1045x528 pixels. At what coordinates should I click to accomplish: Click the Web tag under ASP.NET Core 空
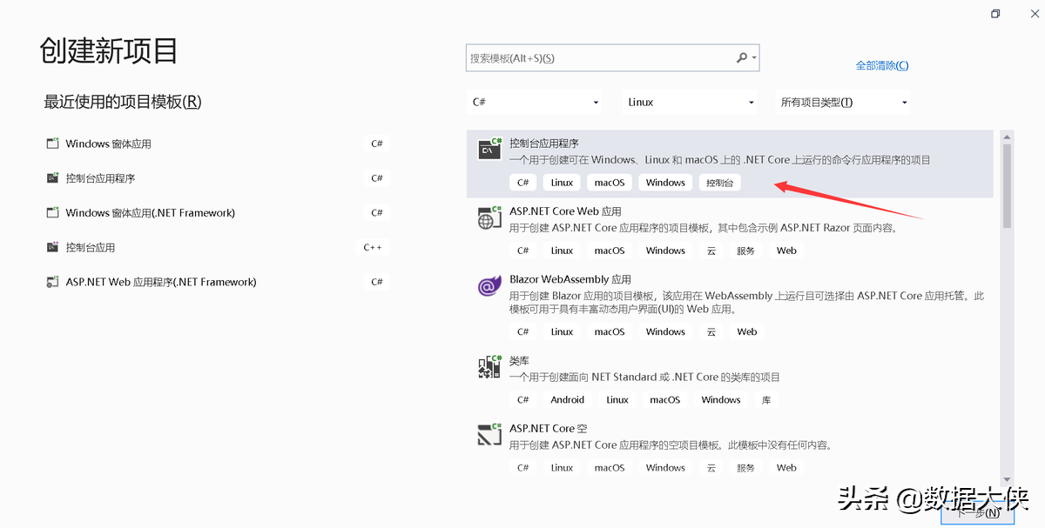786,468
